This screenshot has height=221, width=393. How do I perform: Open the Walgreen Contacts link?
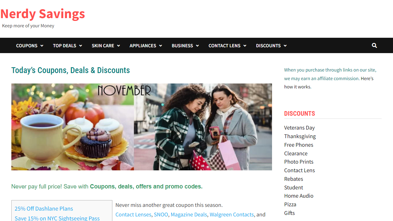tap(232, 214)
